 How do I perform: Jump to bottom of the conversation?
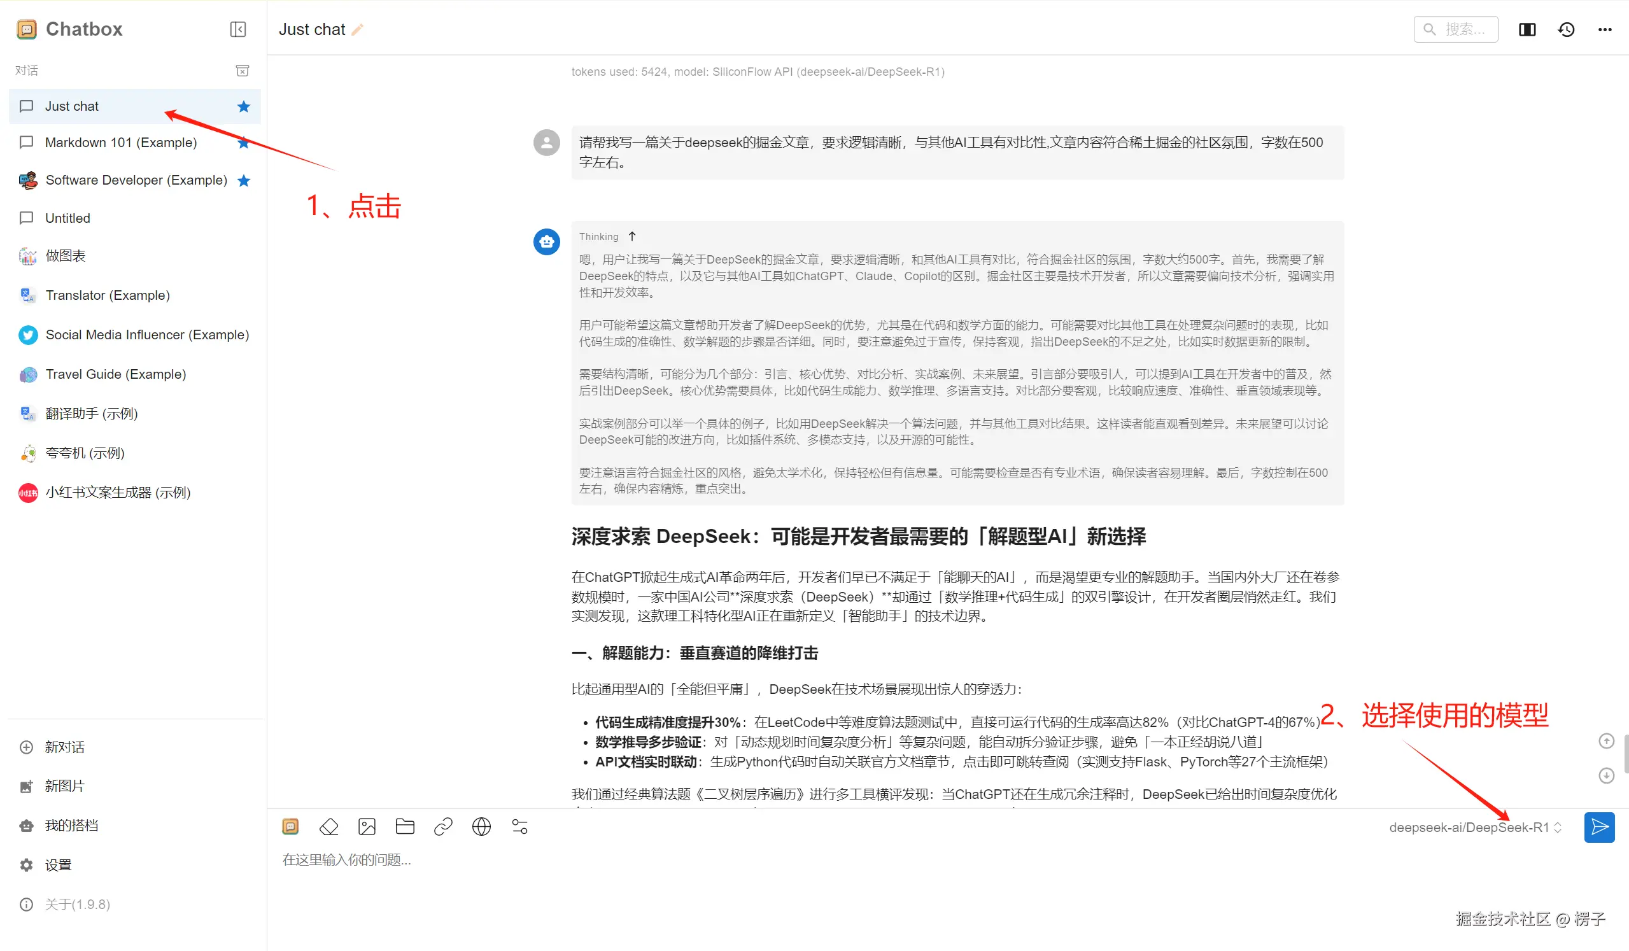1606,776
